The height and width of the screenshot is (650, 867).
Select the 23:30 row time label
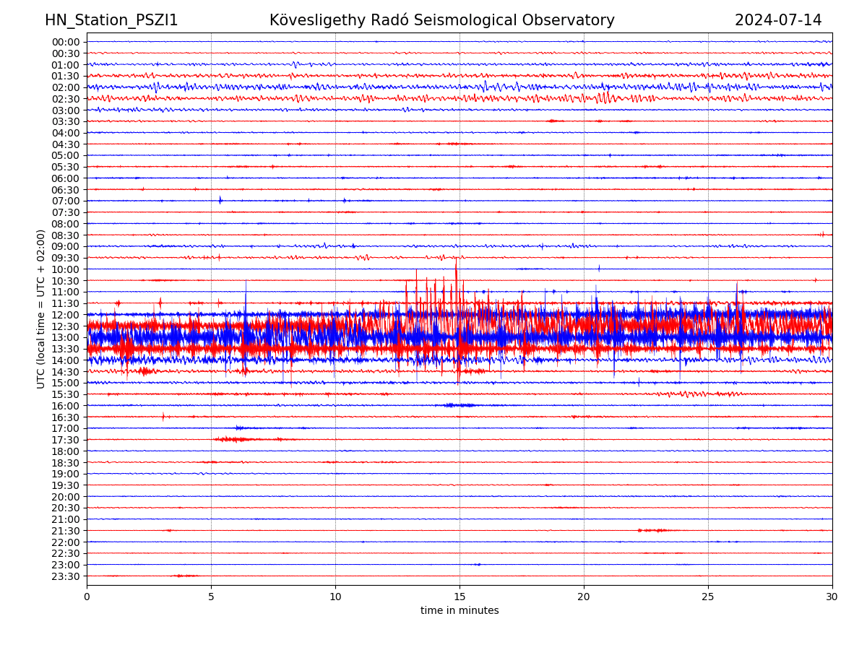(65, 576)
